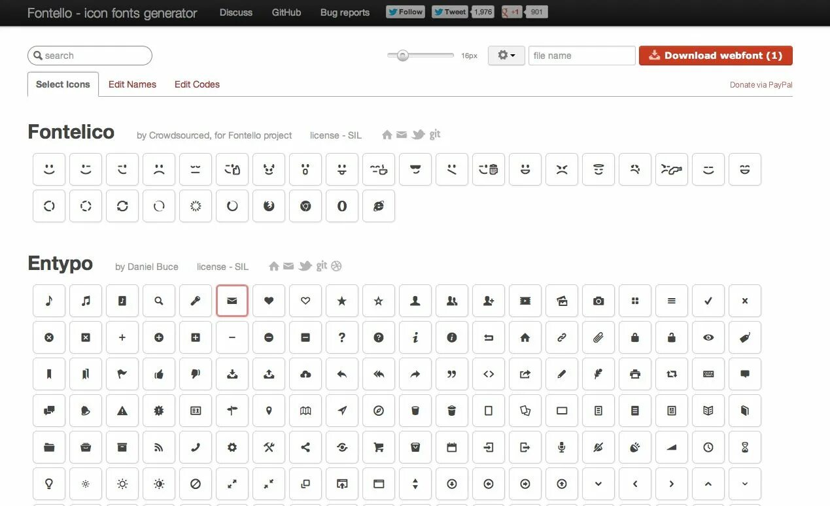
Task: Open Fontelico git repository link
Action: [x=435, y=134]
